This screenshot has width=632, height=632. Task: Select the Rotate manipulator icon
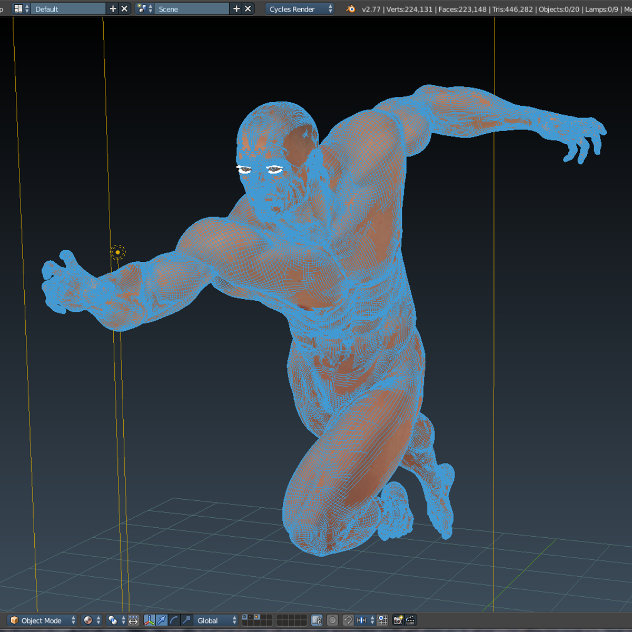point(174,620)
